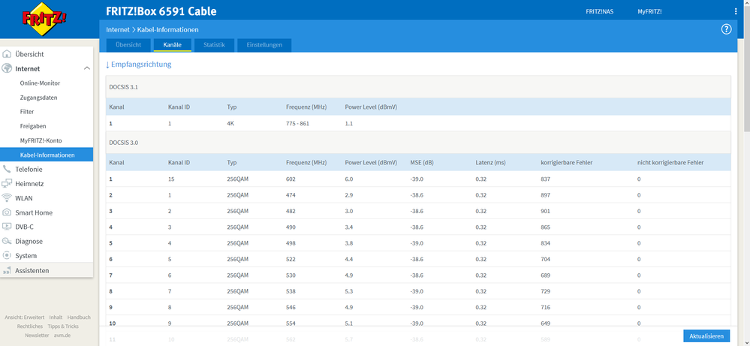Click DOCSIS 3.1 frequency 775 - 861
Image resolution: width=750 pixels, height=346 pixels.
click(x=297, y=123)
